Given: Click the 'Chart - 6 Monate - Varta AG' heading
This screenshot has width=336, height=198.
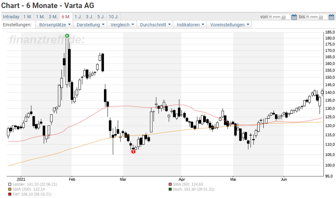Looking at the screenshot, I should pos(48,5).
